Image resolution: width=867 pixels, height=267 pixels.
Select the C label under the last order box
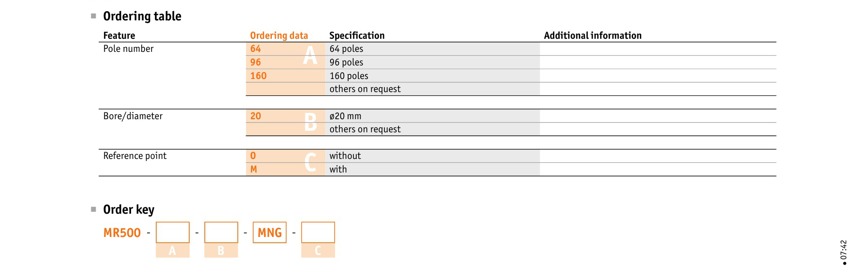coord(318,251)
